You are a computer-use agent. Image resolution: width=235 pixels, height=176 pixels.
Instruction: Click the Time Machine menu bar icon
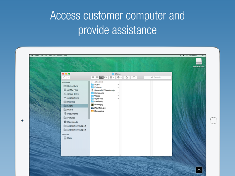click(x=181, y=56)
